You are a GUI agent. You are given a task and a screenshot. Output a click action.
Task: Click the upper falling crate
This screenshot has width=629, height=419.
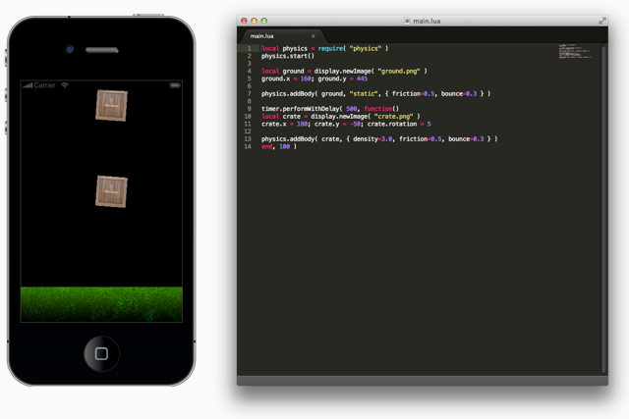(x=111, y=105)
